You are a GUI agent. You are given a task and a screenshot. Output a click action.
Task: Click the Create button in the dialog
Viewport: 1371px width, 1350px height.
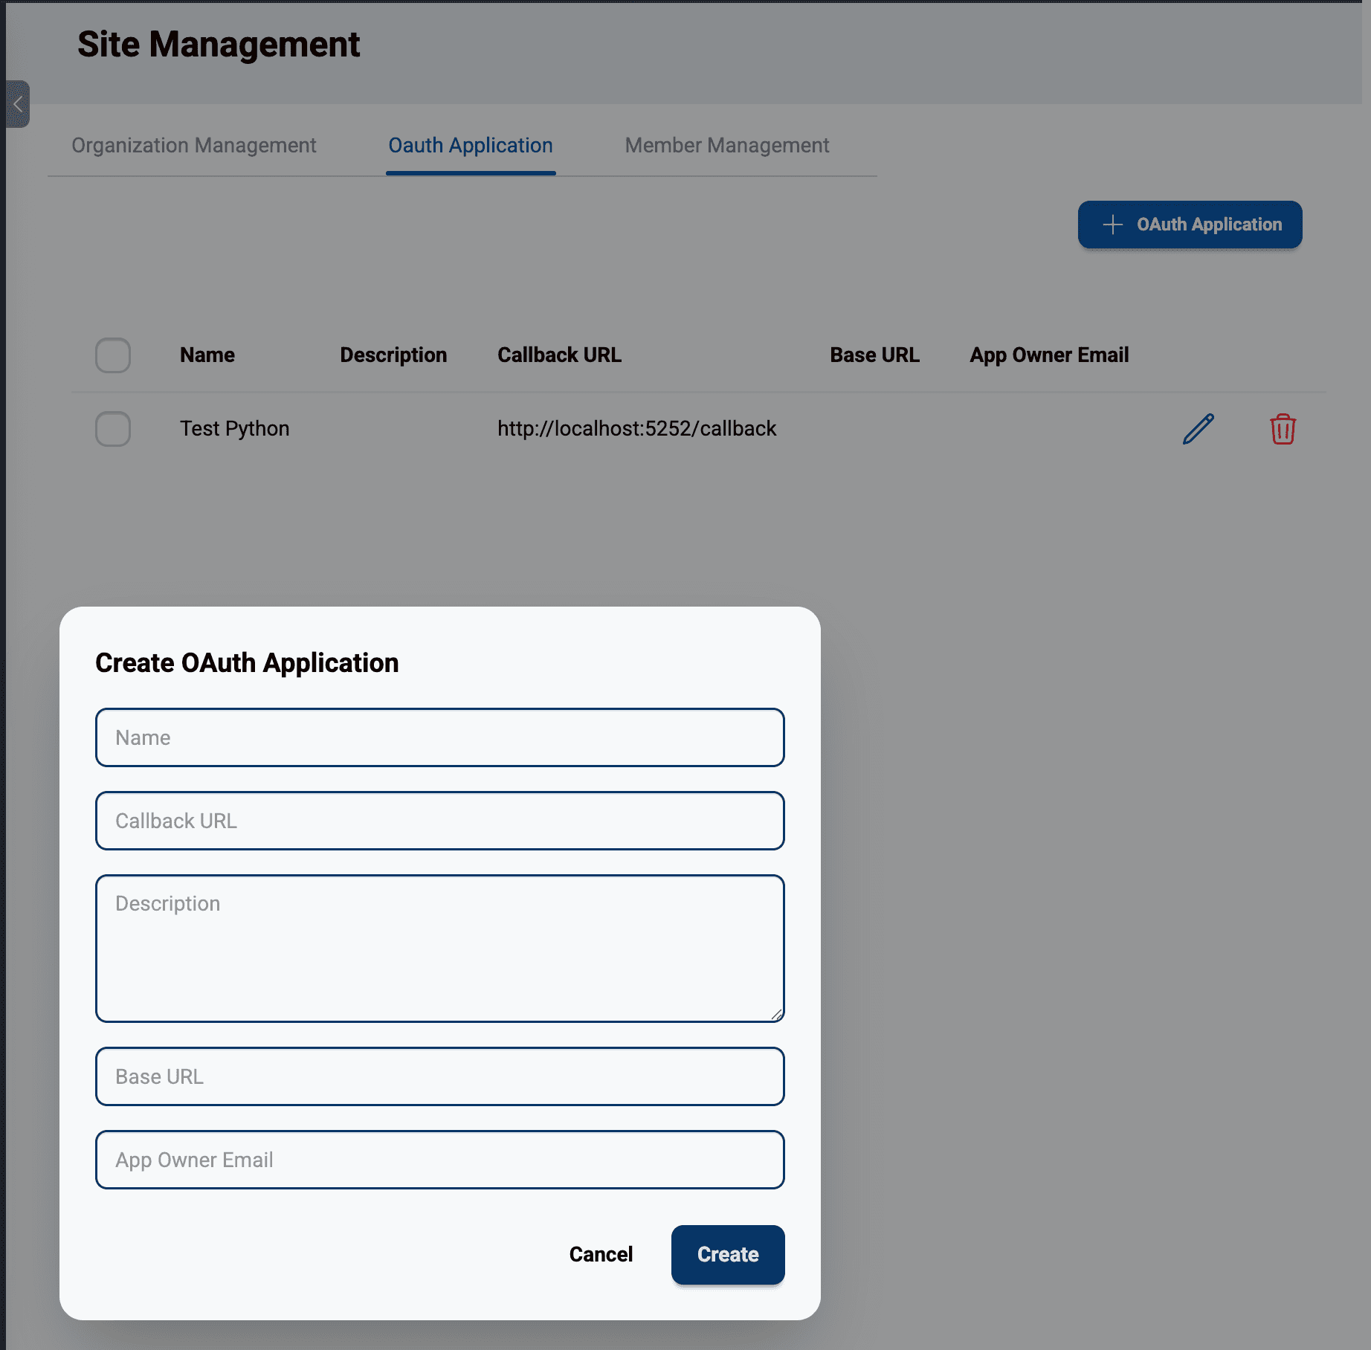(727, 1254)
